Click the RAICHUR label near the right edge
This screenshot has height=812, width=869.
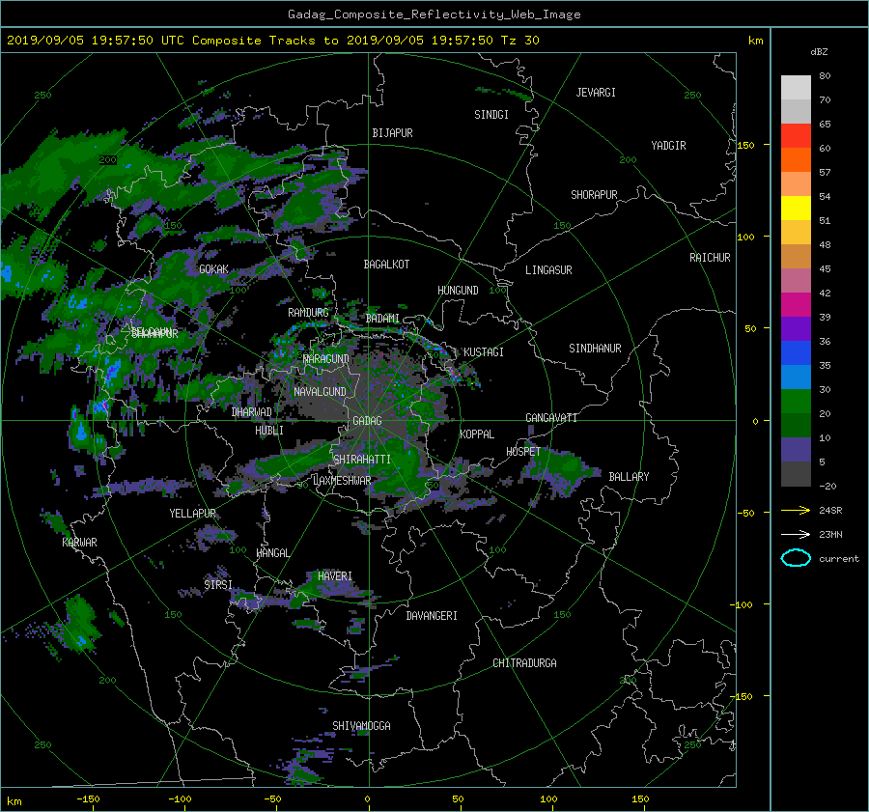click(x=710, y=258)
